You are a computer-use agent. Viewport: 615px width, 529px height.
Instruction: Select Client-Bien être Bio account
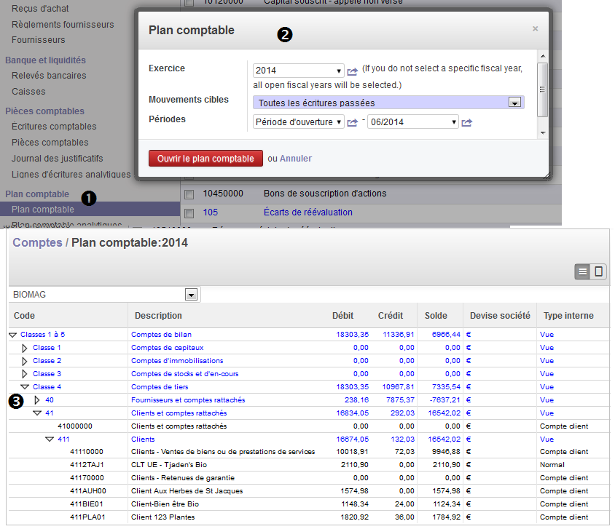click(x=309, y=504)
